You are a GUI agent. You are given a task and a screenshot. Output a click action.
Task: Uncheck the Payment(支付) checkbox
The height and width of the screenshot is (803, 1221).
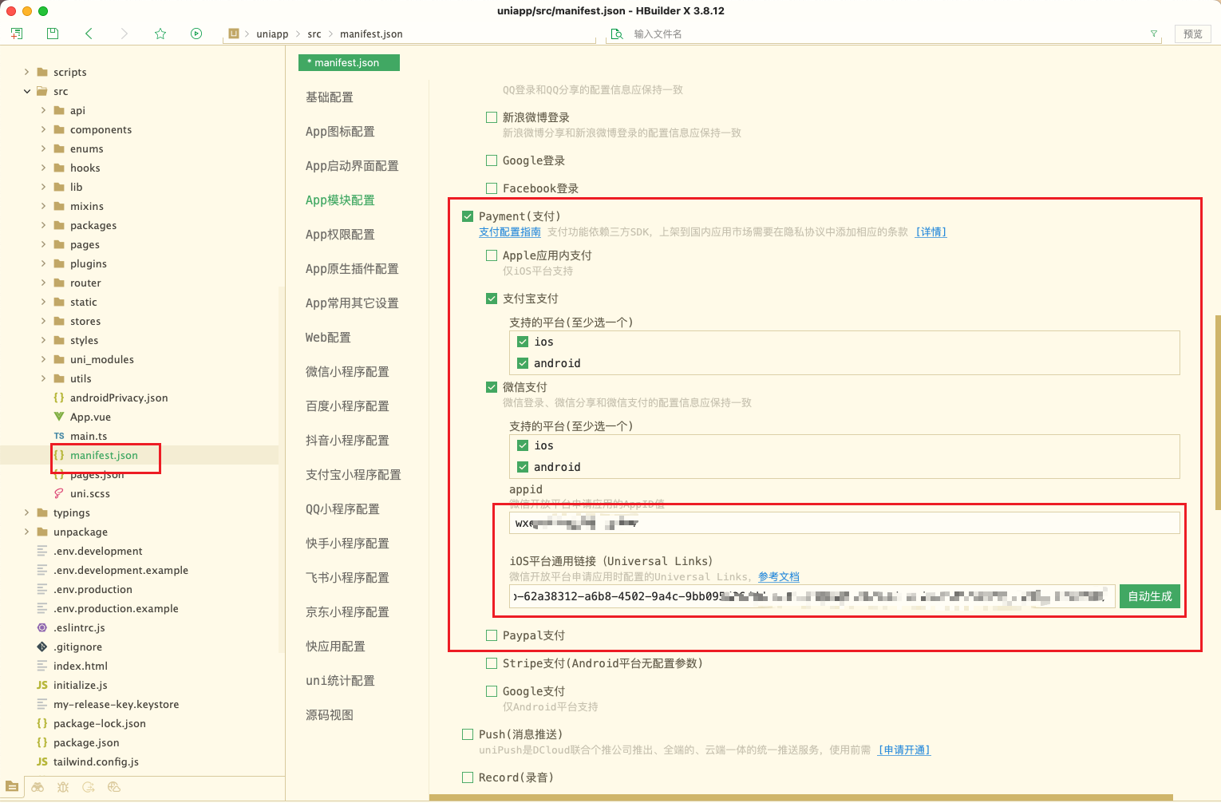pyautogui.click(x=468, y=216)
